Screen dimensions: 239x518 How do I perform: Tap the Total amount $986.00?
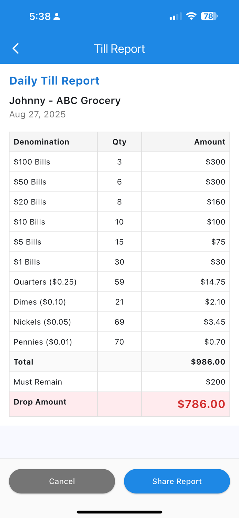coord(208,362)
